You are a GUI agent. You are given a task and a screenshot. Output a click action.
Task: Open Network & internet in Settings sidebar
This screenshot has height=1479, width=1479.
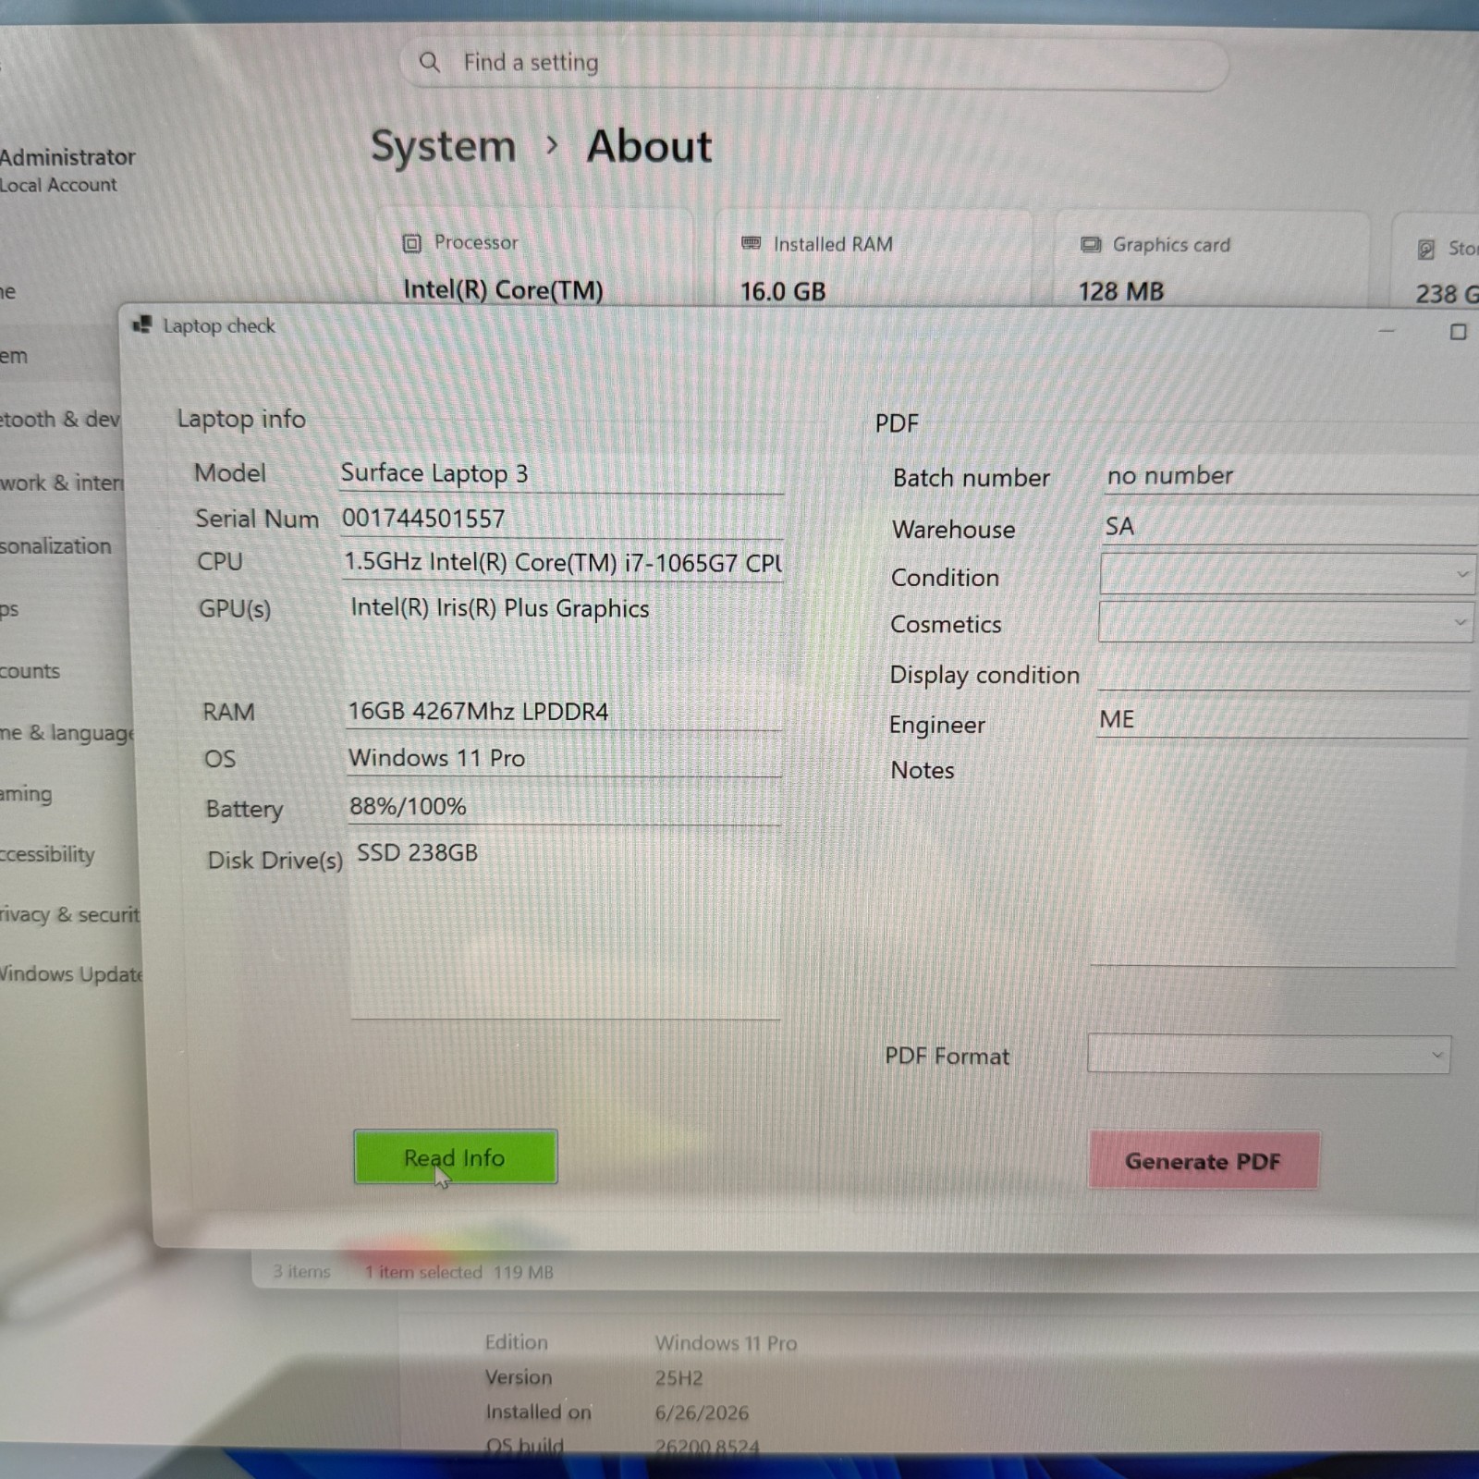[x=61, y=483]
